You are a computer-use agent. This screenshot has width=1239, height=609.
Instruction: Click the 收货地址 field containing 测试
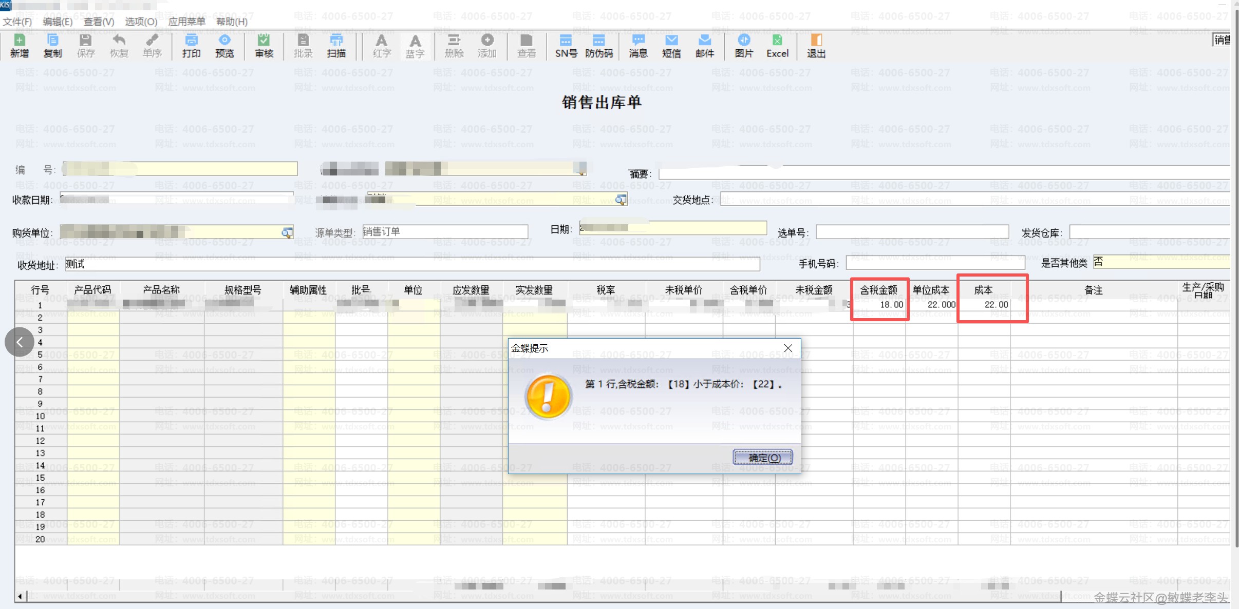pos(412,264)
